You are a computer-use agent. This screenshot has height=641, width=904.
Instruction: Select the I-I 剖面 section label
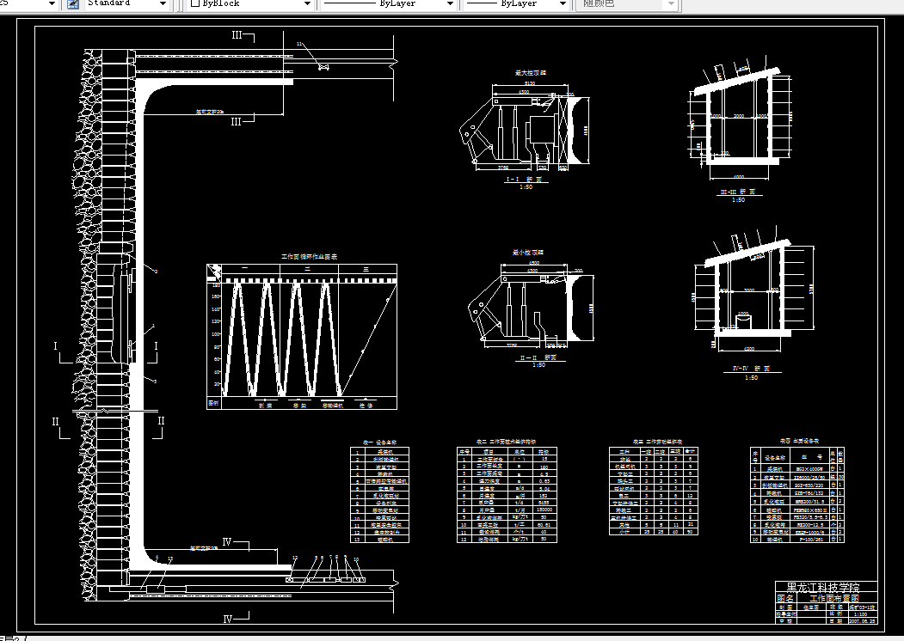pyautogui.click(x=524, y=179)
